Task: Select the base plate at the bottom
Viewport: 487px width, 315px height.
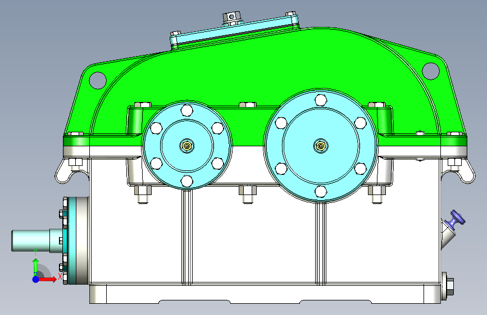Action: (x=265, y=294)
